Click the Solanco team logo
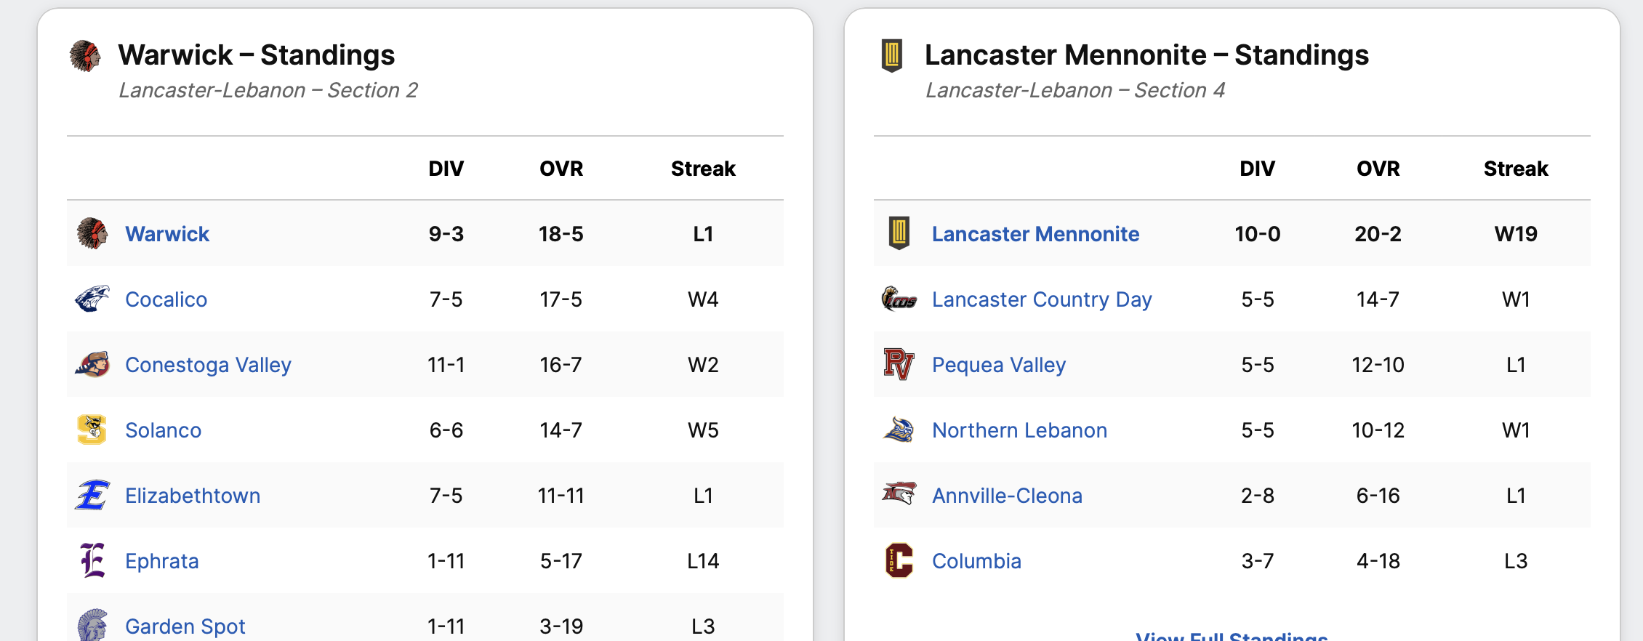Viewport: 1643px width, 641px height. click(x=92, y=430)
